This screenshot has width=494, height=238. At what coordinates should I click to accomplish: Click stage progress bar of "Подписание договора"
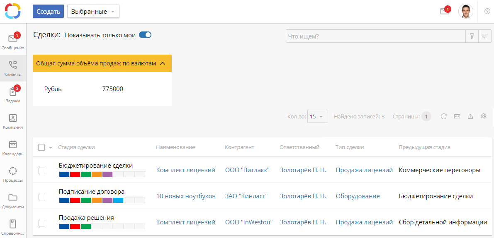coord(102,200)
